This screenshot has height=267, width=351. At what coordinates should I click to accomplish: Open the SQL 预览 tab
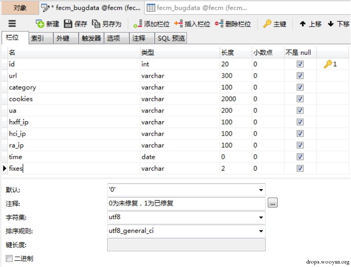(171, 38)
